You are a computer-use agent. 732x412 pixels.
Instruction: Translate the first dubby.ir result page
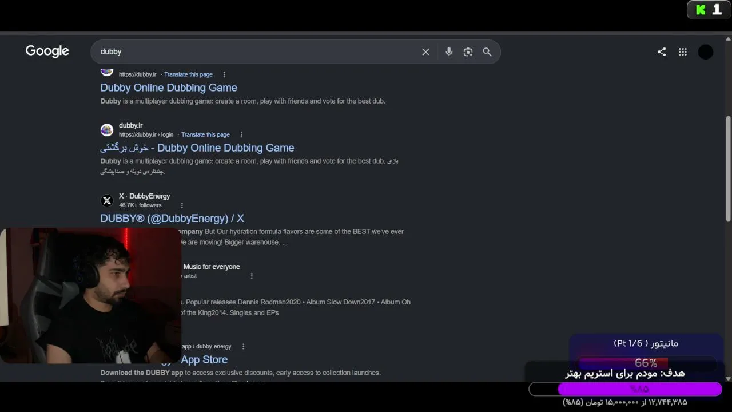point(188,74)
